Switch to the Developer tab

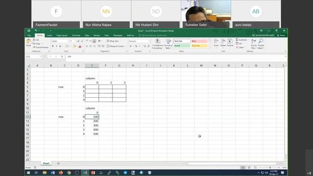coord(118,36)
